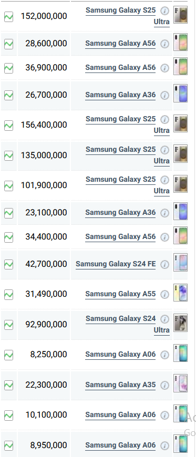The width and height of the screenshot is (196, 457).
Task: Open Samsung Galaxy A55 product link
Action: [x=120, y=294]
